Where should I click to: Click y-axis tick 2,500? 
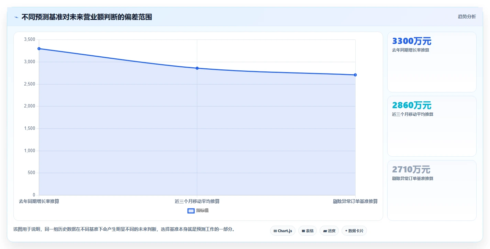[30, 84]
